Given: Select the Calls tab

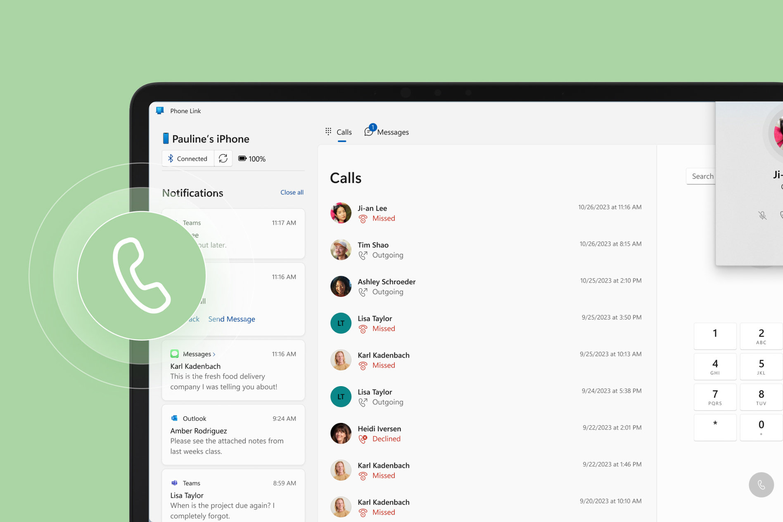Looking at the screenshot, I should point(344,131).
